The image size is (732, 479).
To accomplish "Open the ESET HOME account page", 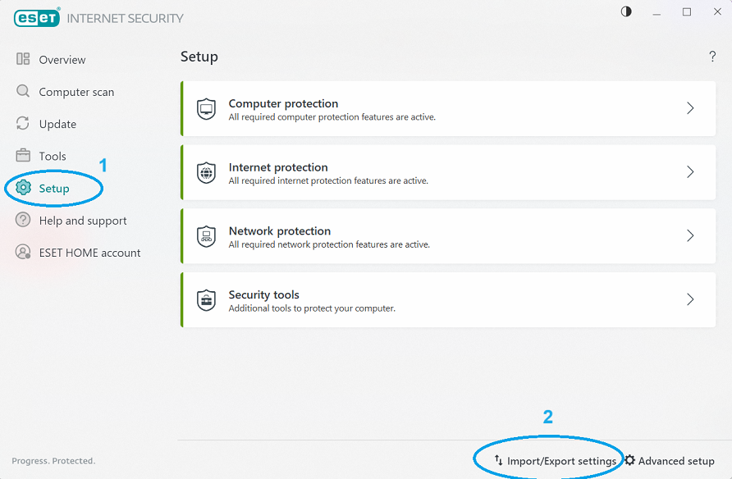I will pos(89,253).
